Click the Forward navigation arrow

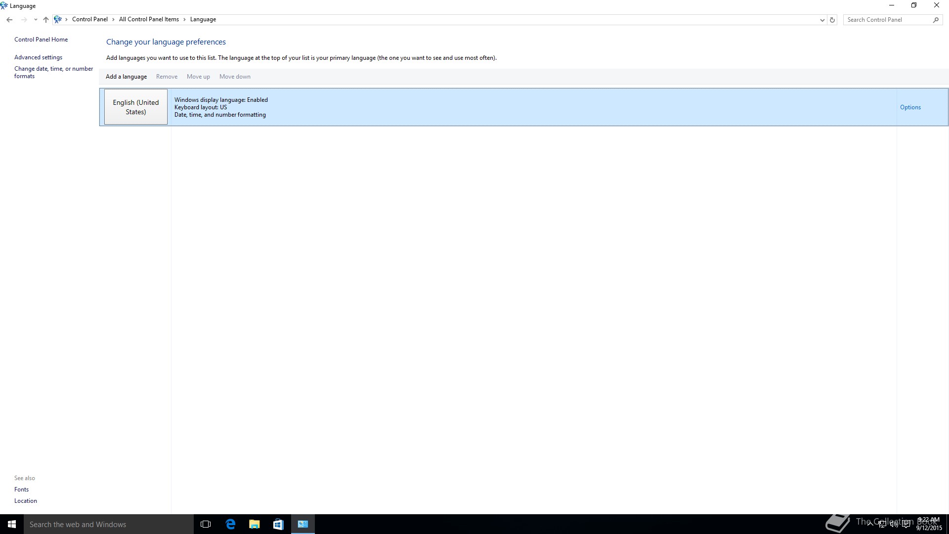tap(24, 20)
